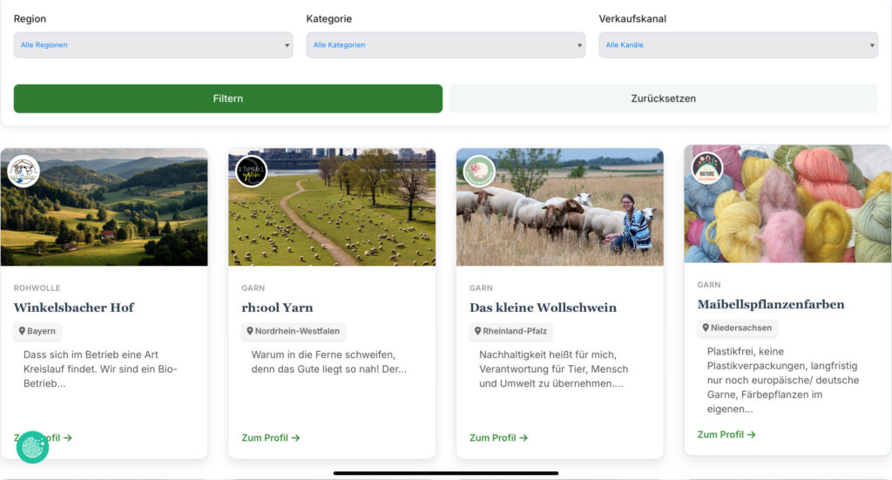The width and height of the screenshot is (892, 480).
Task: Click the Nature round logo badge
Action: (707, 168)
